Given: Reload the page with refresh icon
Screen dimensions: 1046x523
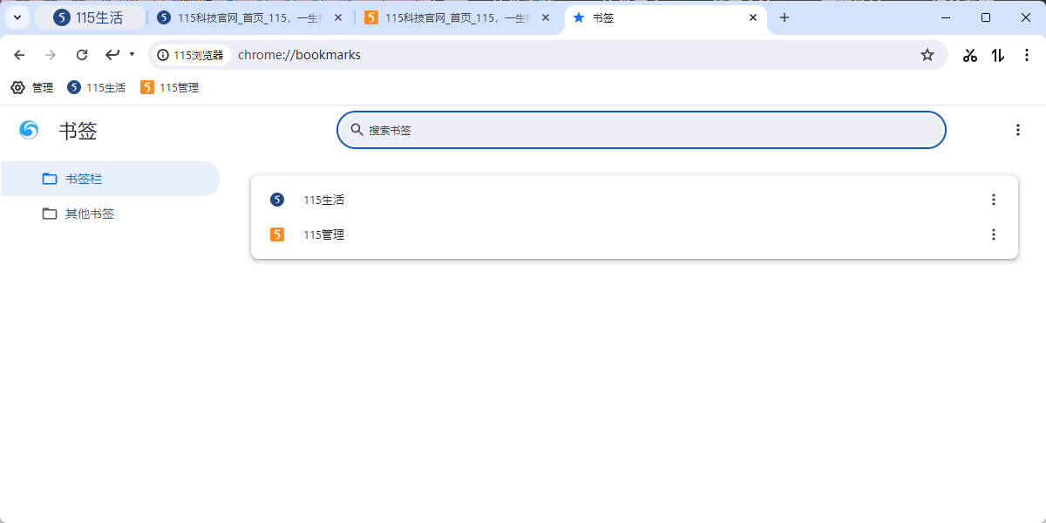Looking at the screenshot, I should coord(82,55).
